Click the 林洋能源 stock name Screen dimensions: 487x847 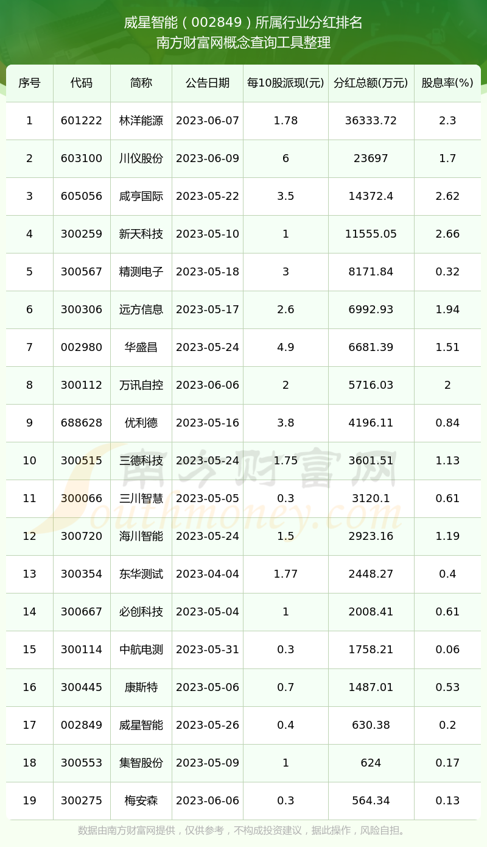click(141, 121)
